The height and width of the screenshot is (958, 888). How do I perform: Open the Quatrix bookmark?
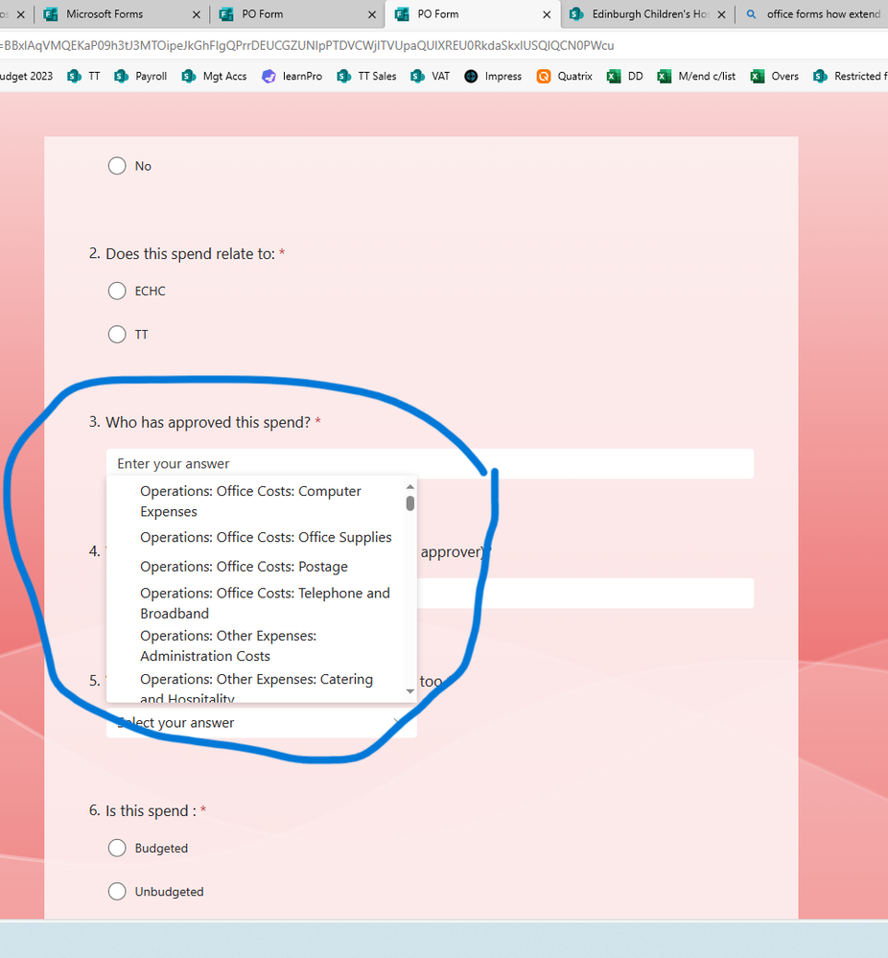[x=564, y=76]
